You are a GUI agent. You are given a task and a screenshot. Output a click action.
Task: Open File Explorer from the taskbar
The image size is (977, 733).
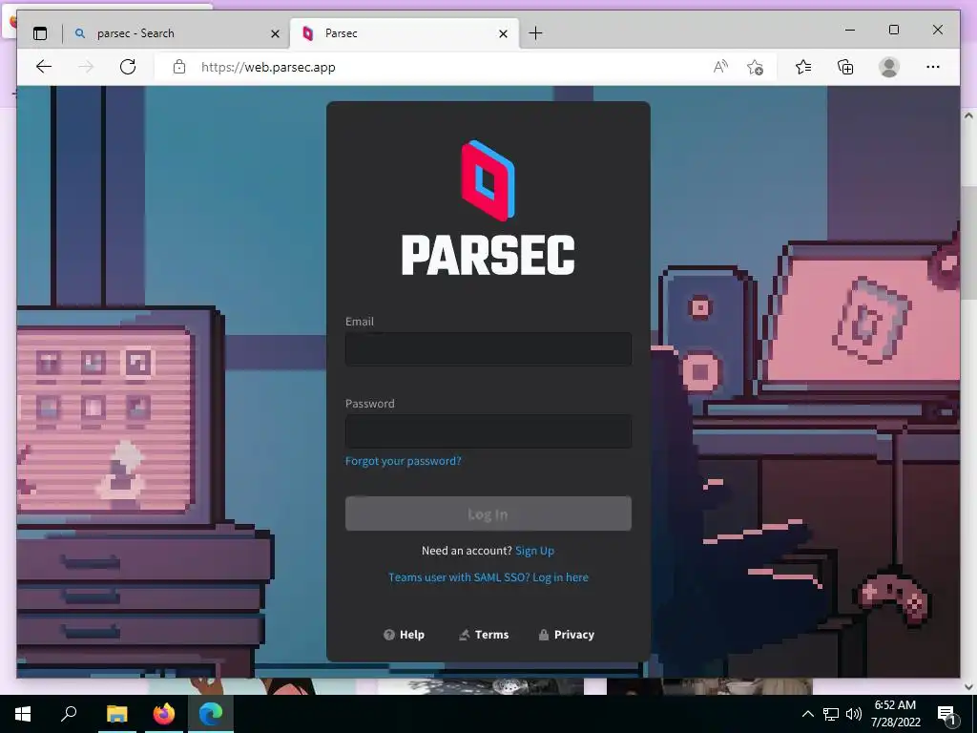click(x=116, y=714)
